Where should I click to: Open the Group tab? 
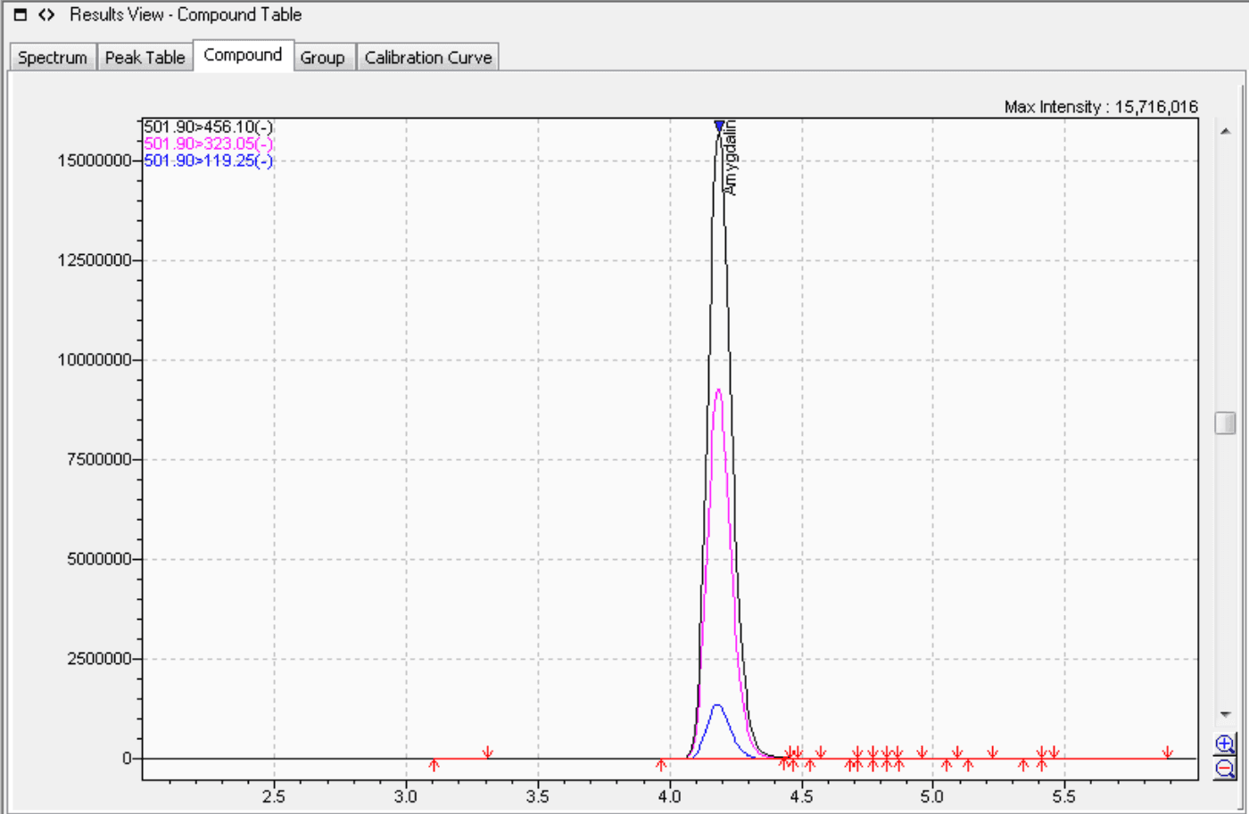[323, 57]
